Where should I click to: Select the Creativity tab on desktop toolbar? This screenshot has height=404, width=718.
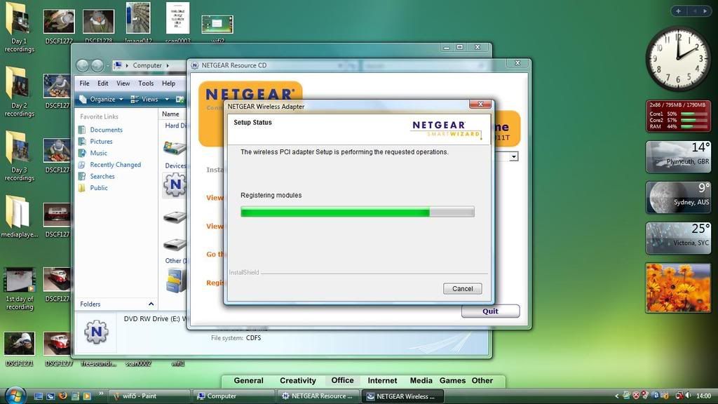[297, 381]
